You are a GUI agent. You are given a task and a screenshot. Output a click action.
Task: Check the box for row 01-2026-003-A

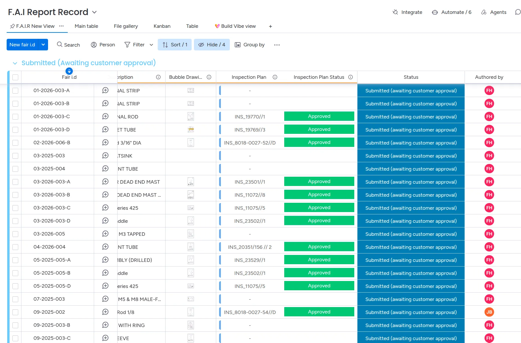pos(15,91)
